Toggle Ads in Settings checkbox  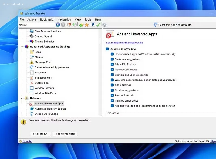(x=112, y=85)
